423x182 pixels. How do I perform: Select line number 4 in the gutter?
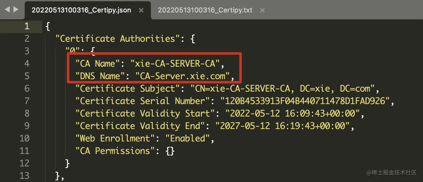(27, 64)
